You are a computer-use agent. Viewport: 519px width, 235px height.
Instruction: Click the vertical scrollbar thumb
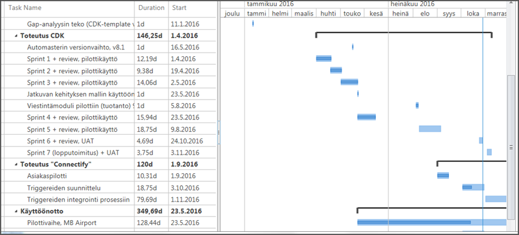pyautogui.click(x=511, y=147)
